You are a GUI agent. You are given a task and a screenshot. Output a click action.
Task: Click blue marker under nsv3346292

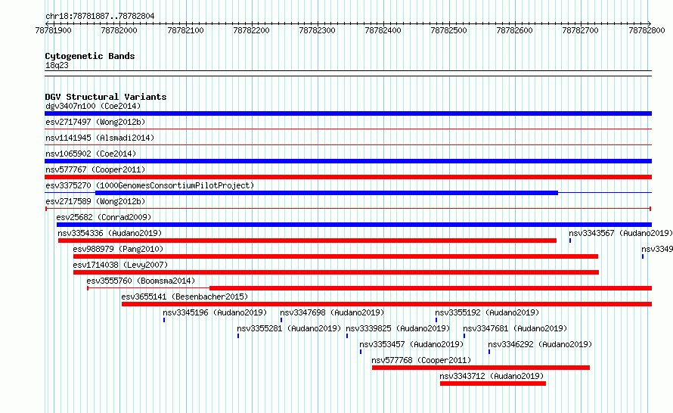pyautogui.click(x=488, y=352)
